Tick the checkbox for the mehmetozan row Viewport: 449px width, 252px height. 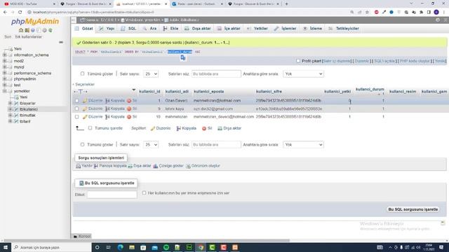[x=76, y=117]
